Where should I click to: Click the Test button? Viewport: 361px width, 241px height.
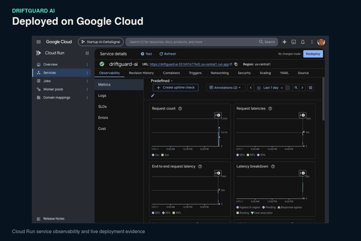click(x=146, y=54)
